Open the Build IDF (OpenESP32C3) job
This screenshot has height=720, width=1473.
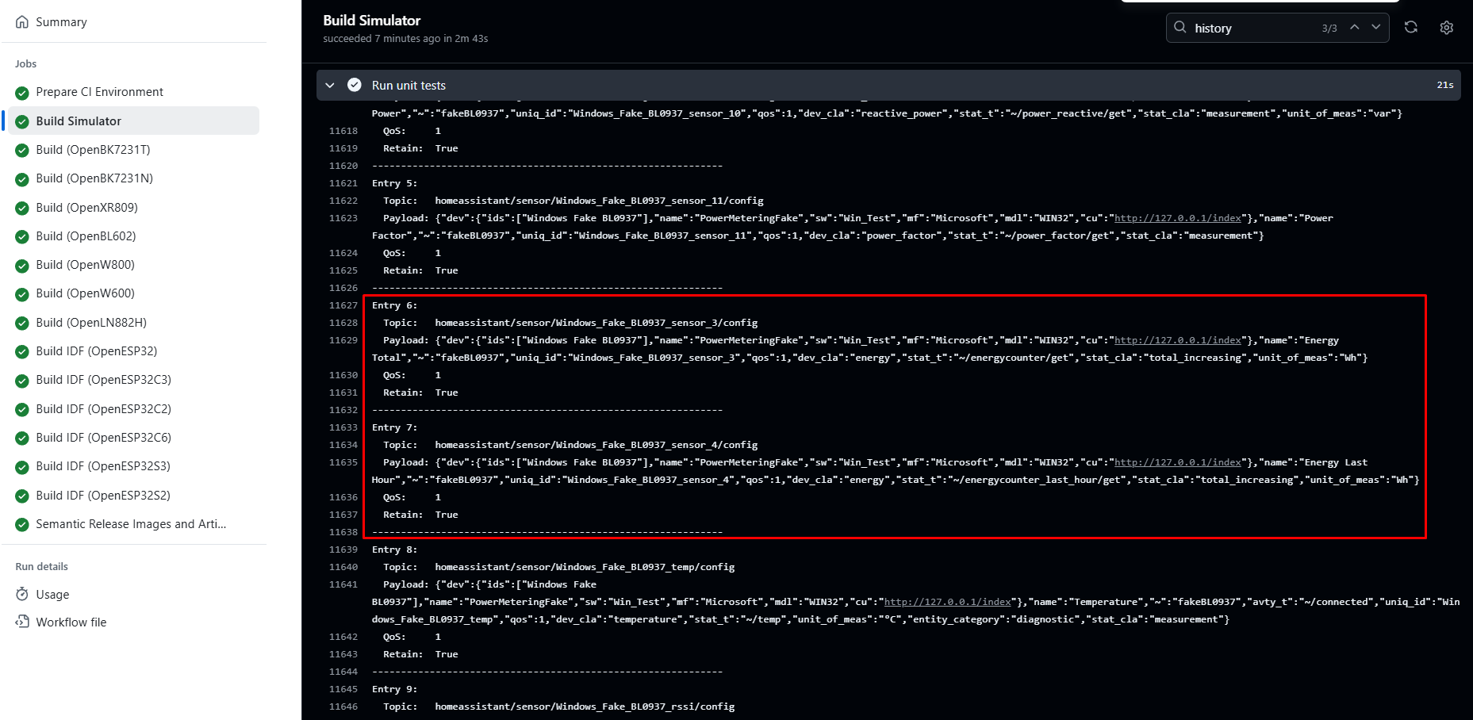[103, 380]
